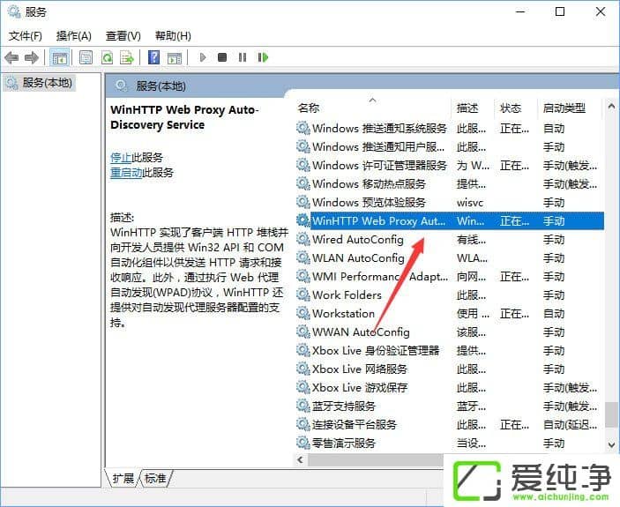Toggle the show/hide console tree icon
Viewport: 620px width, 507px height.
(x=60, y=58)
